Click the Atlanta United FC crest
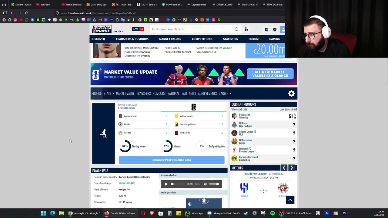Viewport: 388px width, 218px height. click(234, 133)
